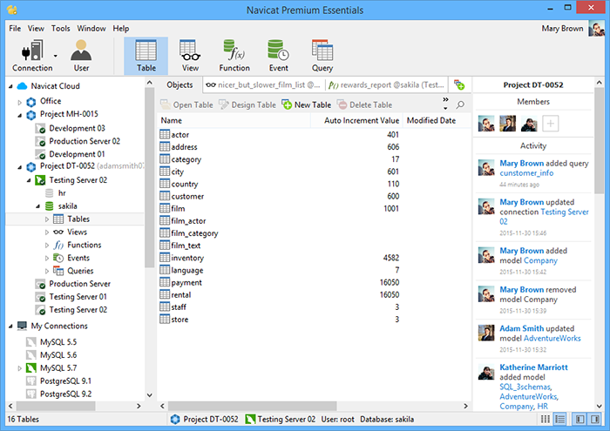This screenshot has height=431, width=610.
Task: Open the Connection dropdown arrow
Action: tap(56, 56)
